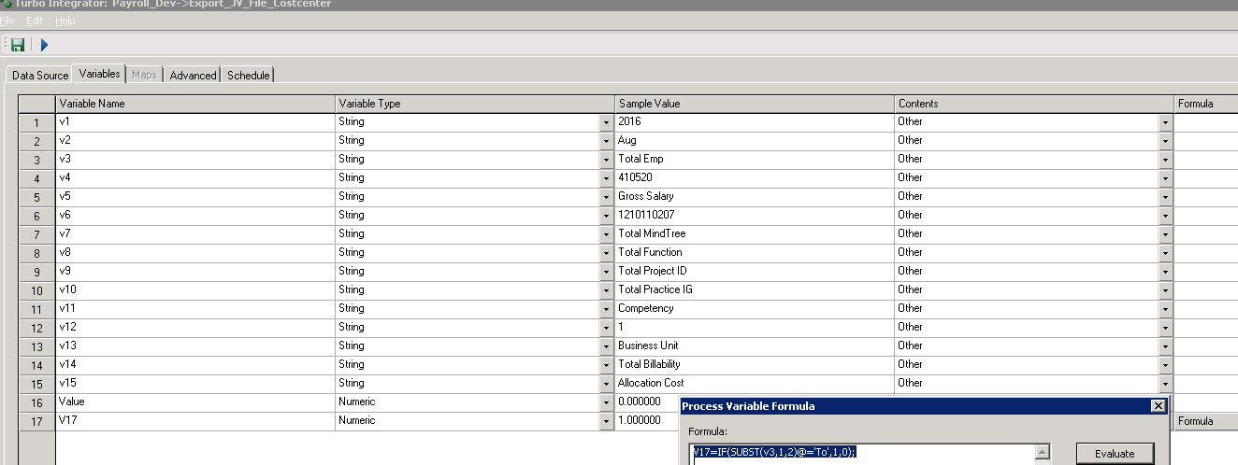The image size is (1238, 465).
Task: Click sample value Aug
Action: (755, 141)
